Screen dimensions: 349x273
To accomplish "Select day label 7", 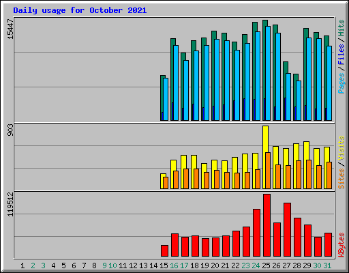I will [84, 265].
